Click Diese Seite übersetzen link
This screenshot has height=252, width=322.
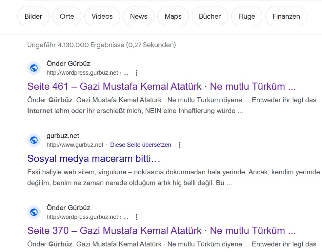tap(141, 145)
